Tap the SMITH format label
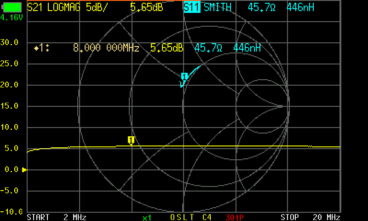Screen dimensions: 368x221 [x=218, y=7]
